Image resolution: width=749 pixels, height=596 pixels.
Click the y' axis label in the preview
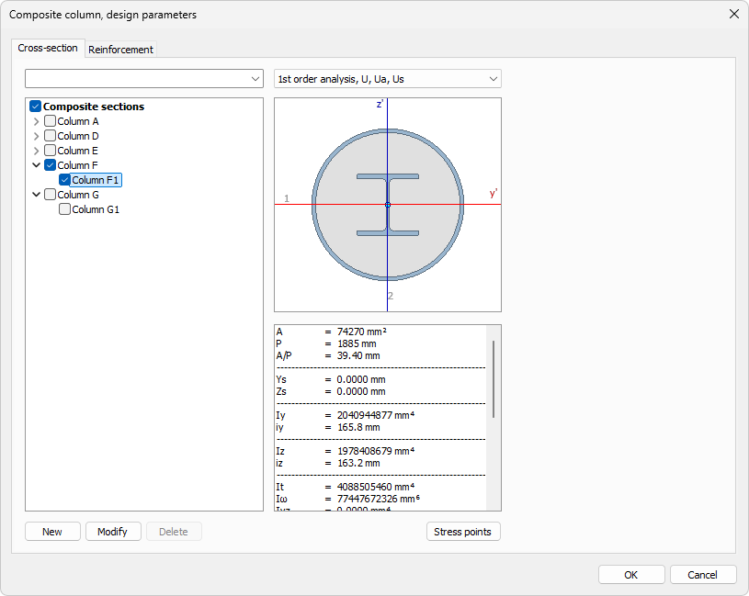[x=494, y=193]
